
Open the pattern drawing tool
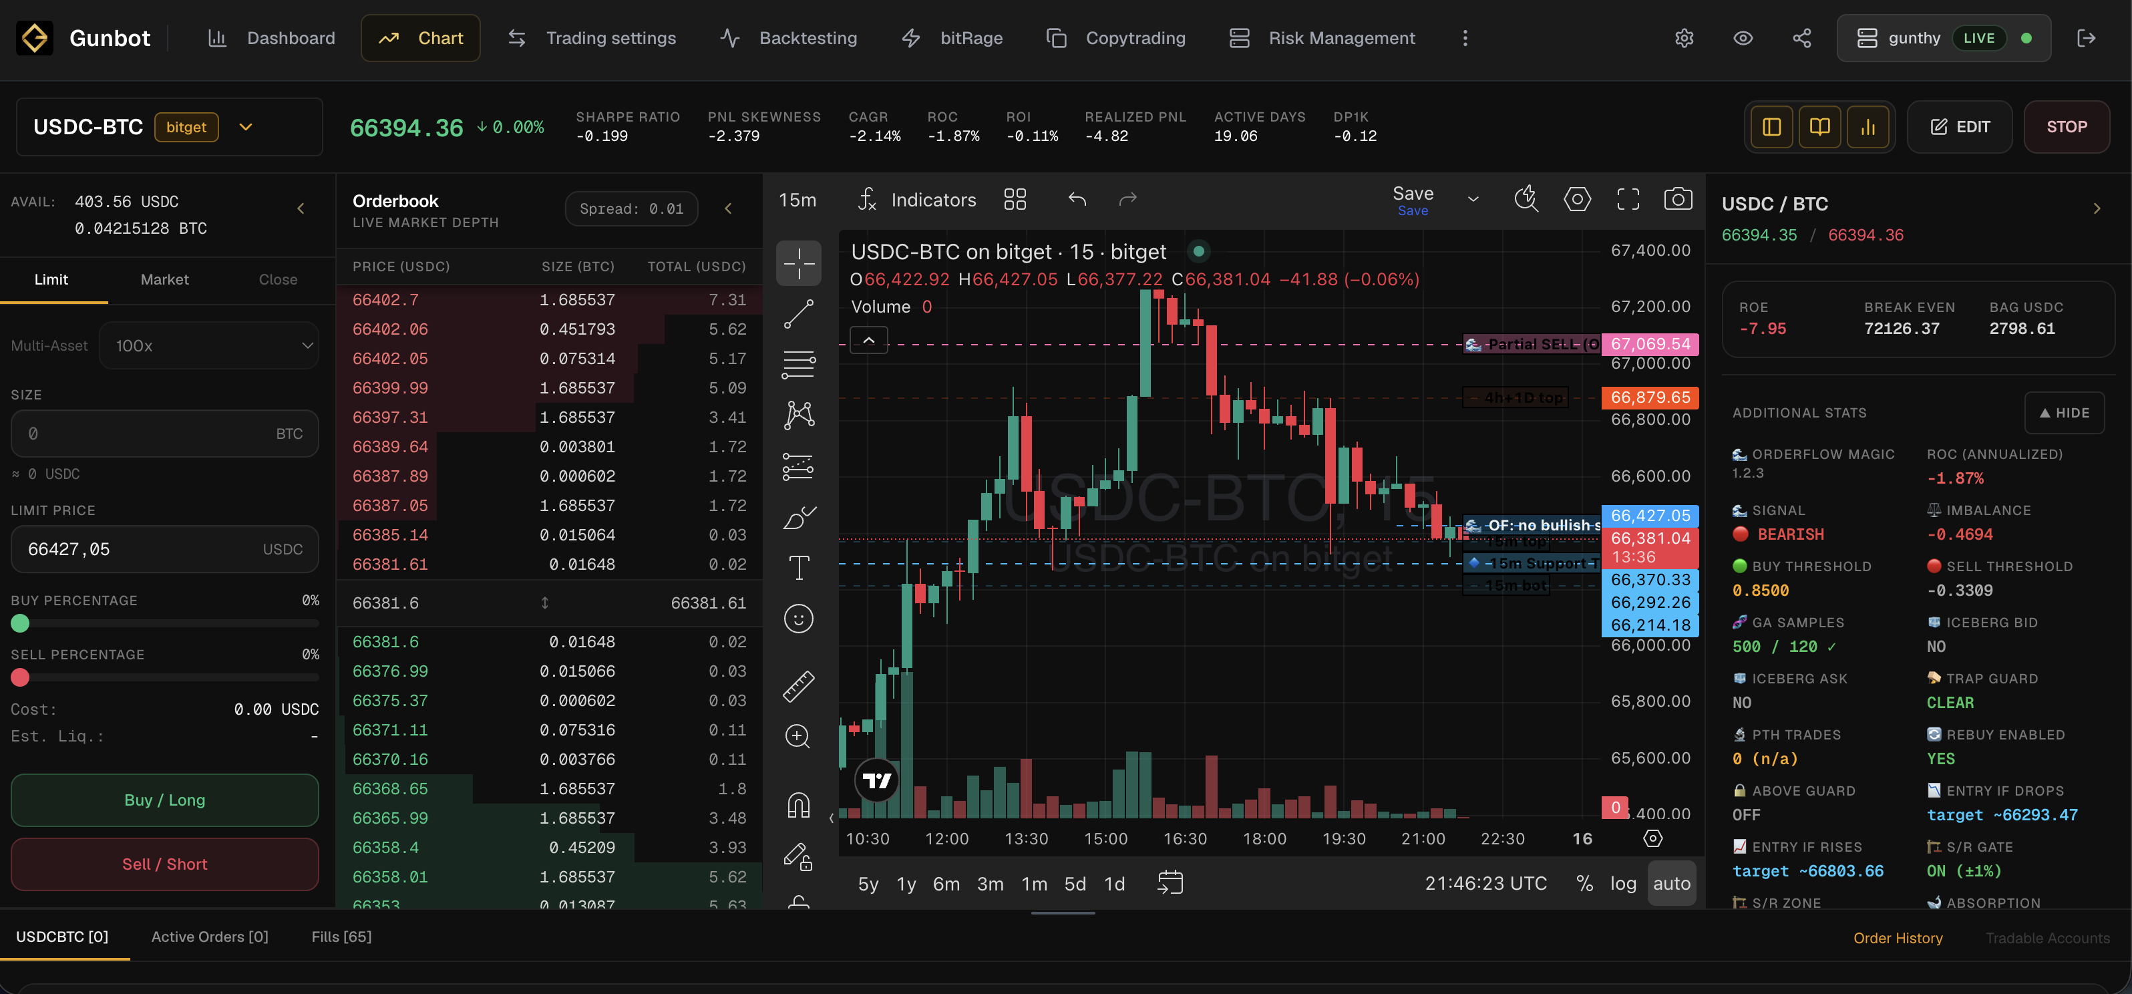[799, 415]
